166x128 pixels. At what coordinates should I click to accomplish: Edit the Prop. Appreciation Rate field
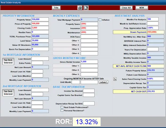(153, 28)
